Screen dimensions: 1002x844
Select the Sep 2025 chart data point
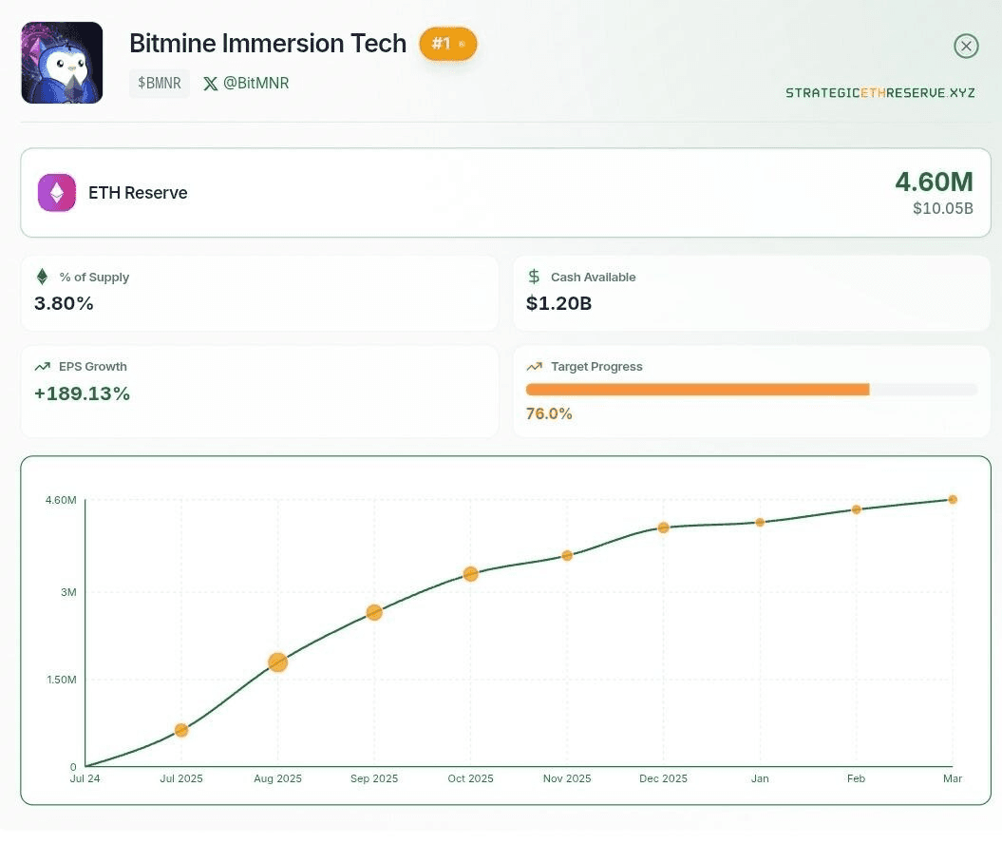coord(374,612)
